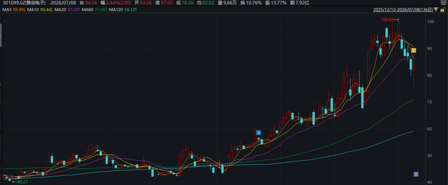Click the 40.21 low price annotation
Image resolution: width=448 pixels, height=185 pixels.
pos(22,181)
